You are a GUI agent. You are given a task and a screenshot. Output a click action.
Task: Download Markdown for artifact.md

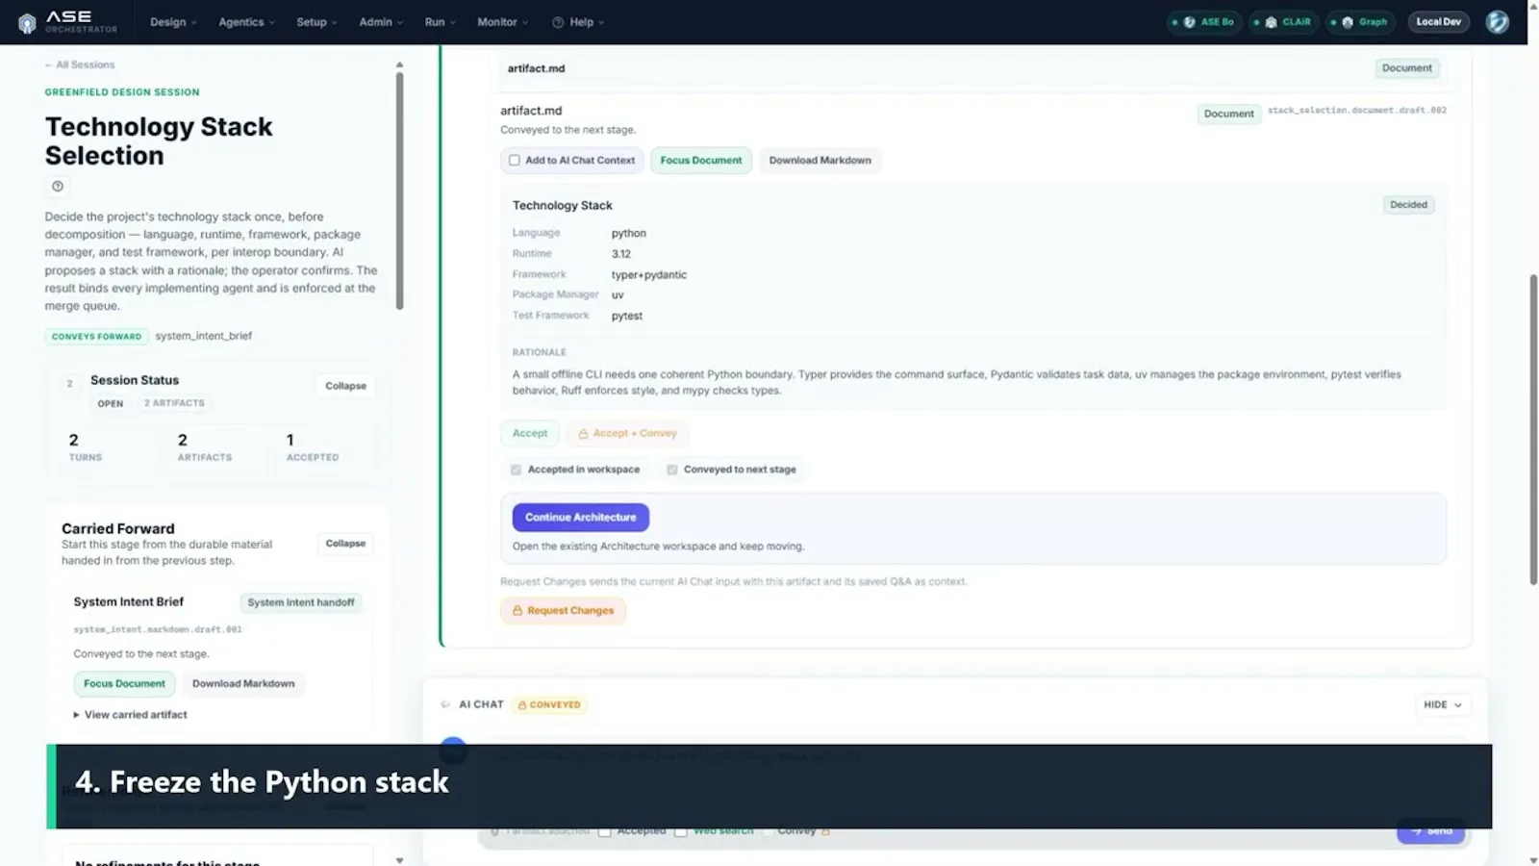pos(820,161)
